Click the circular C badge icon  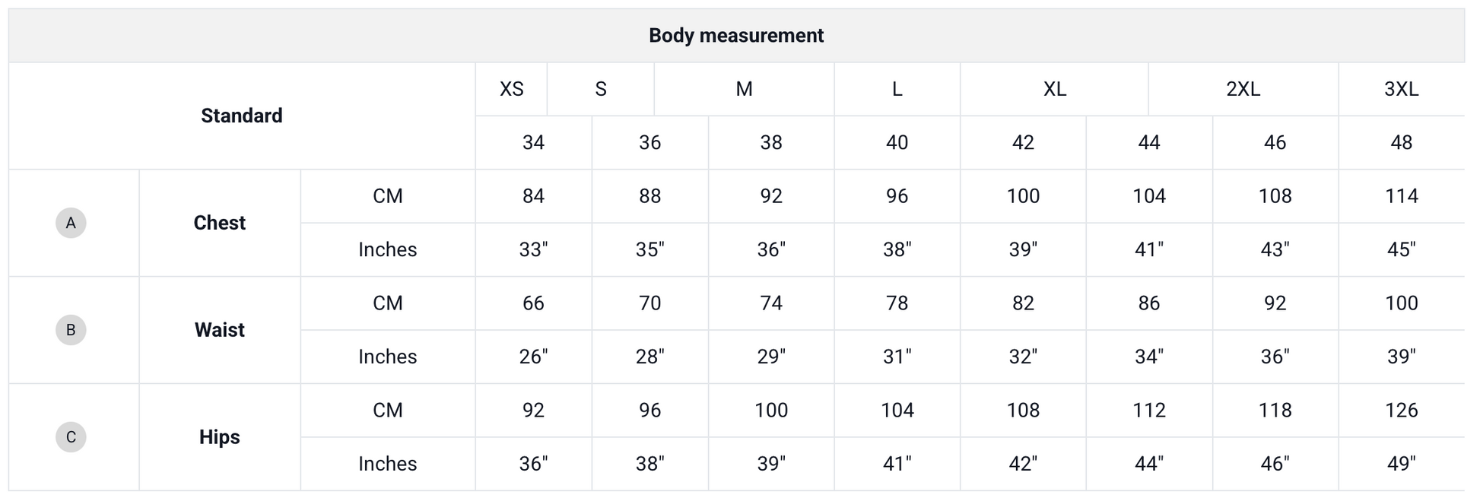click(71, 437)
